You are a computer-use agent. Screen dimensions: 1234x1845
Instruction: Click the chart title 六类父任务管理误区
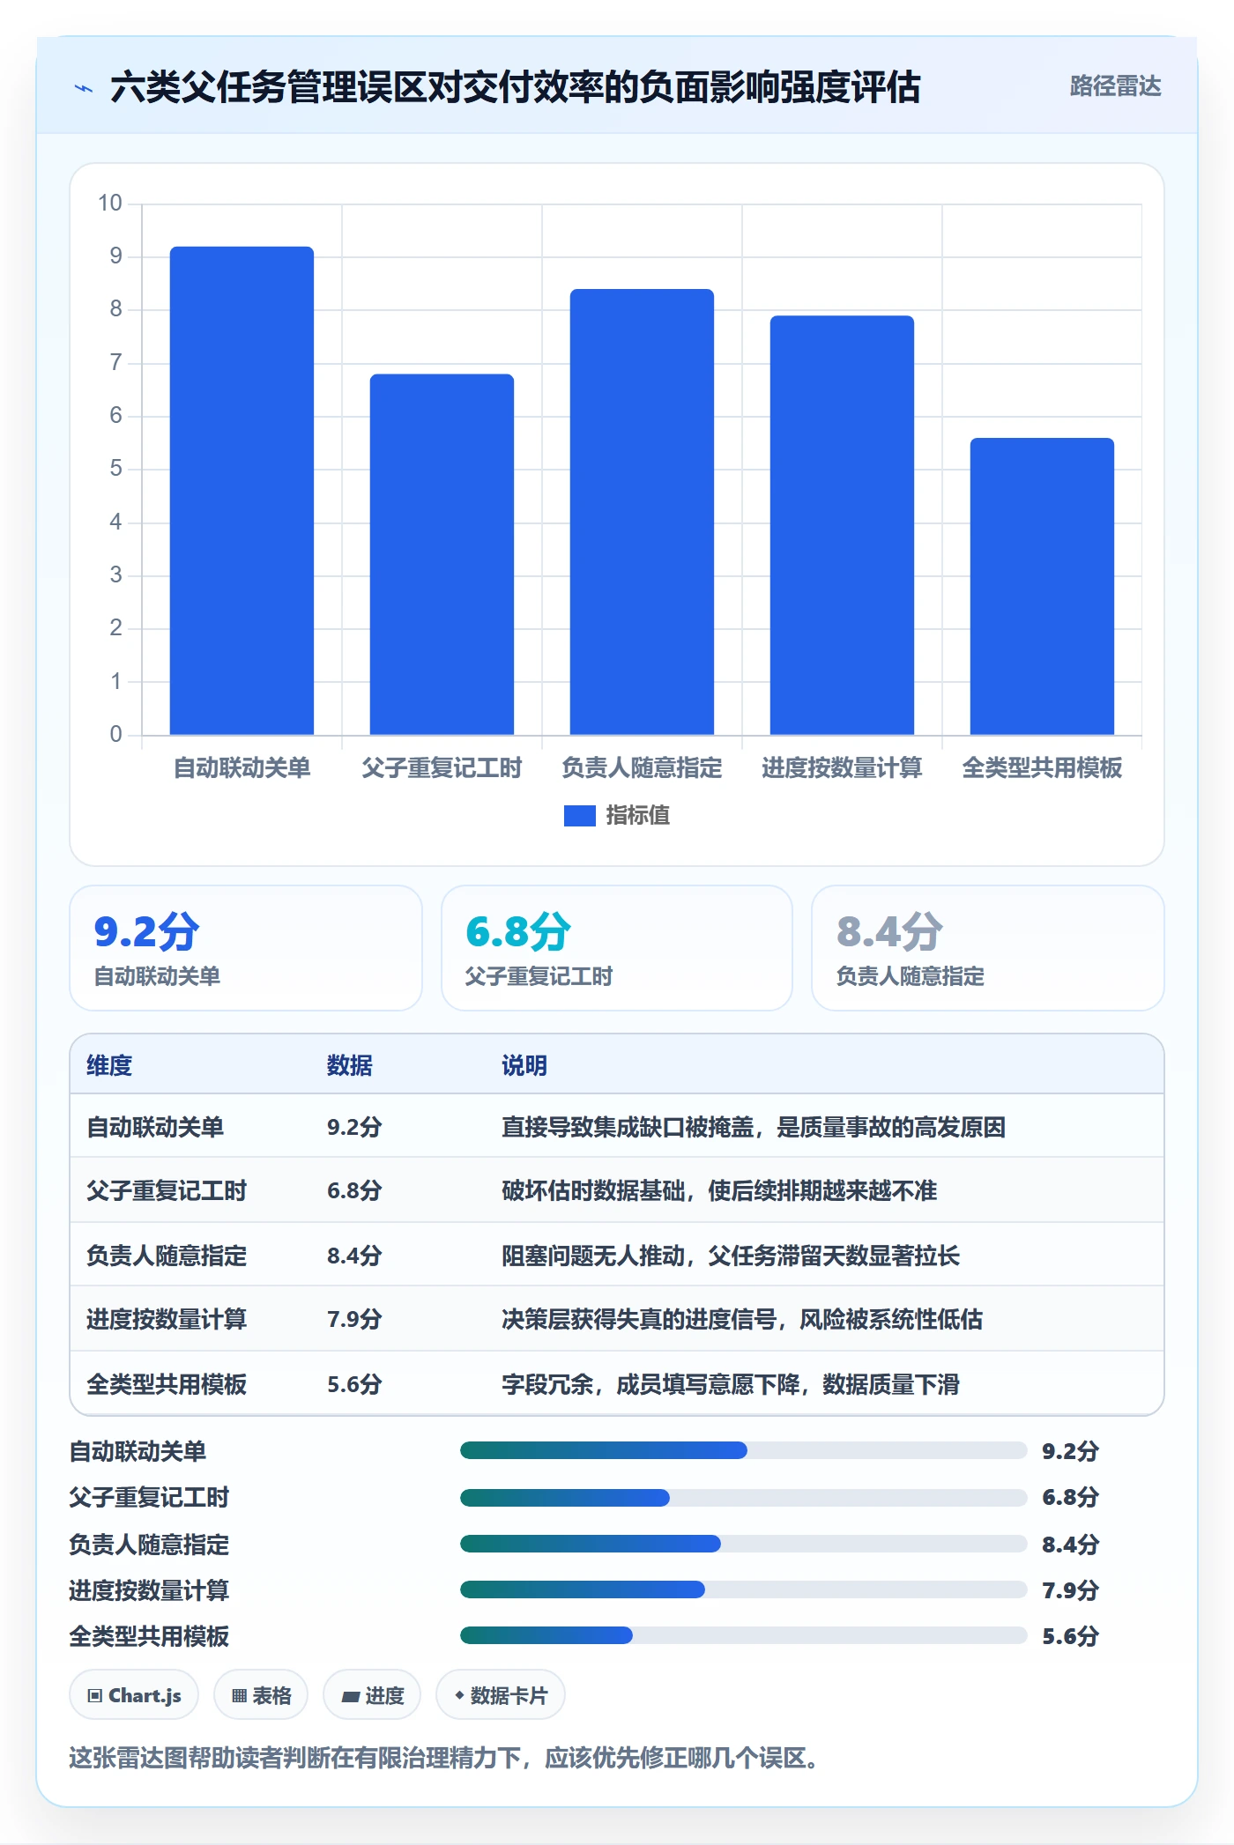516,87
